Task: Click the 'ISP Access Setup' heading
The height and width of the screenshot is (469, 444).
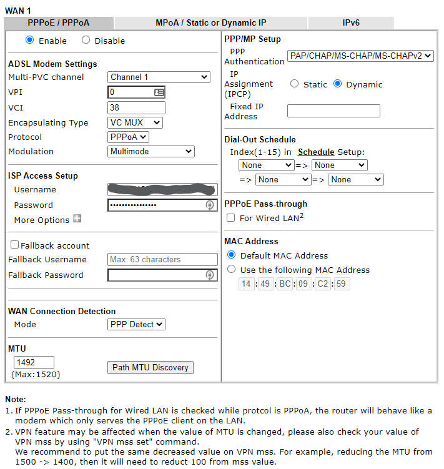Action: click(x=43, y=175)
